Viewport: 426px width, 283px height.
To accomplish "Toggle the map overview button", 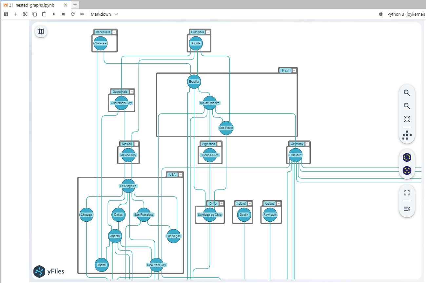I will 41,31.
